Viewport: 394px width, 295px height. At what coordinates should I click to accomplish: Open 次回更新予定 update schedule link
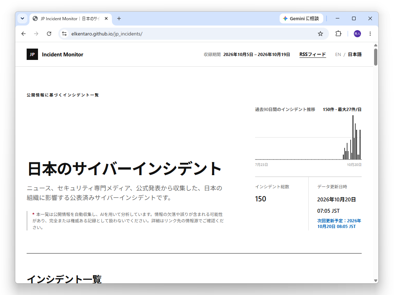point(339,223)
